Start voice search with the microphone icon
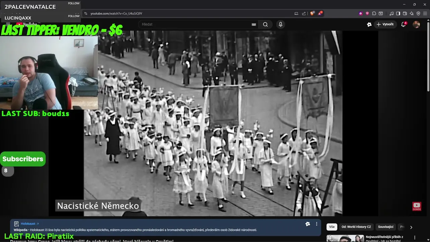This screenshot has width=430, height=242. tap(281, 24)
